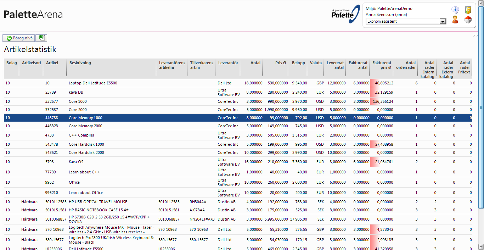Export table with the Excel icon button
This screenshot has width=484, height=250.
coord(41,38)
